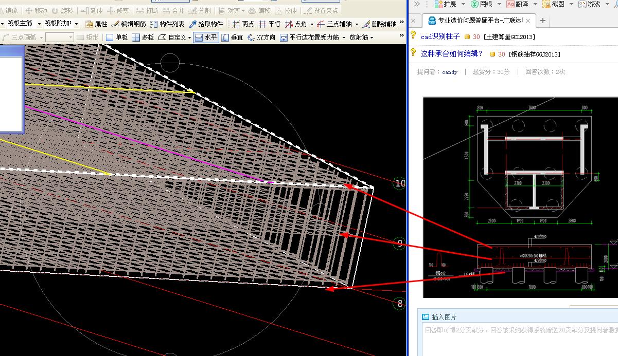618x356 pixels.
Task: Open question link 这种承台如何编辑？
Action: (451, 53)
